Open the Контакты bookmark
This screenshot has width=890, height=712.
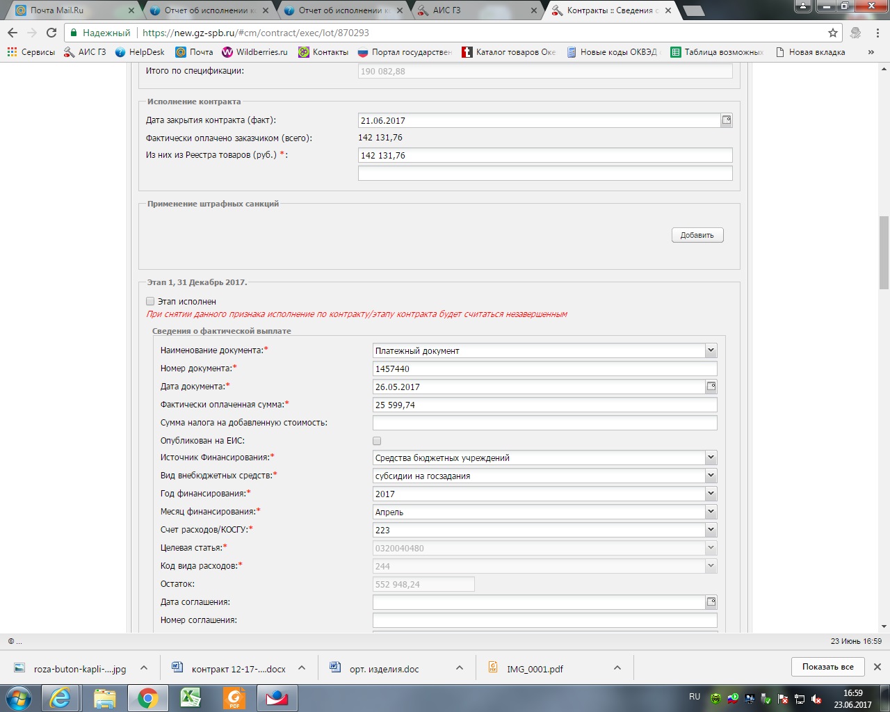323,52
